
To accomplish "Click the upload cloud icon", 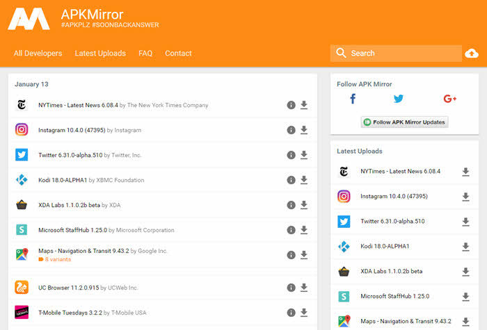I will [x=472, y=53].
